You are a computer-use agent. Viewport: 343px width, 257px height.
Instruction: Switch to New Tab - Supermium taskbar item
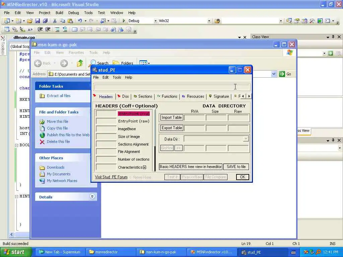60,252
